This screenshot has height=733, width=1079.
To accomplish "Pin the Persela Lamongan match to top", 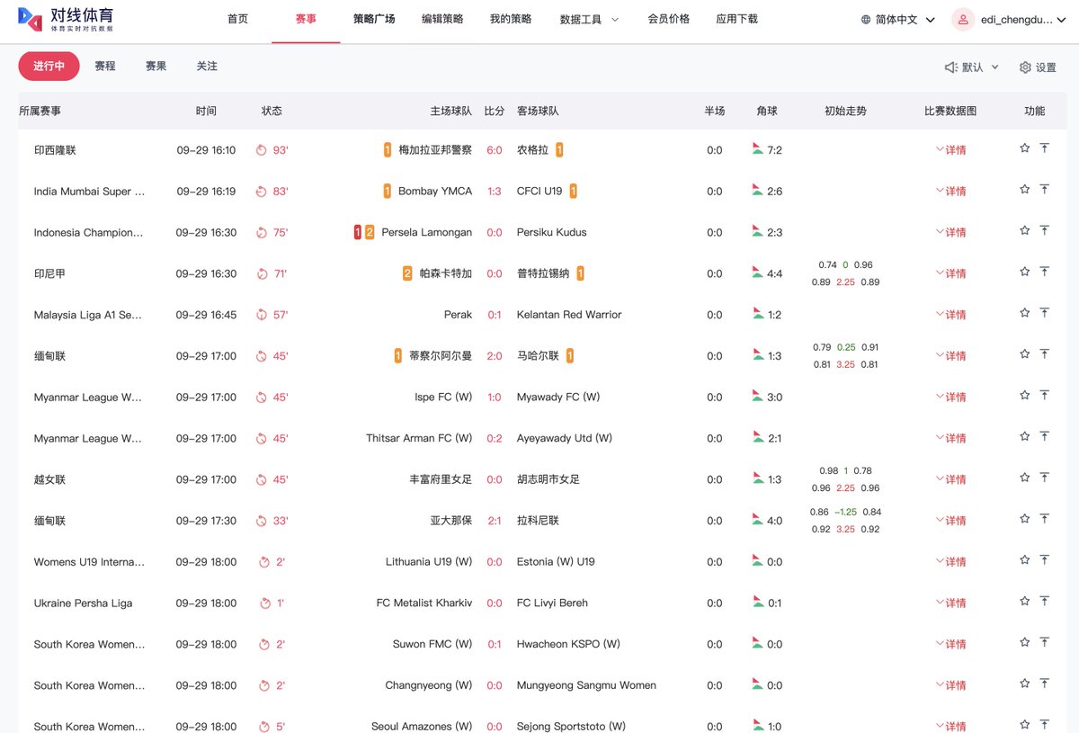I will pyautogui.click(x=1045, y=231).
